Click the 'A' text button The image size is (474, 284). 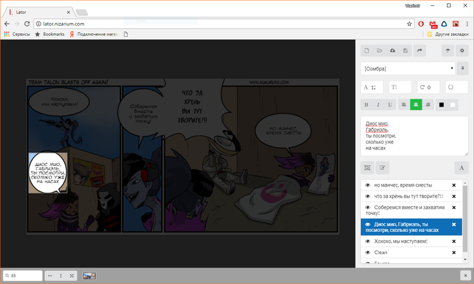click(462, 168)
